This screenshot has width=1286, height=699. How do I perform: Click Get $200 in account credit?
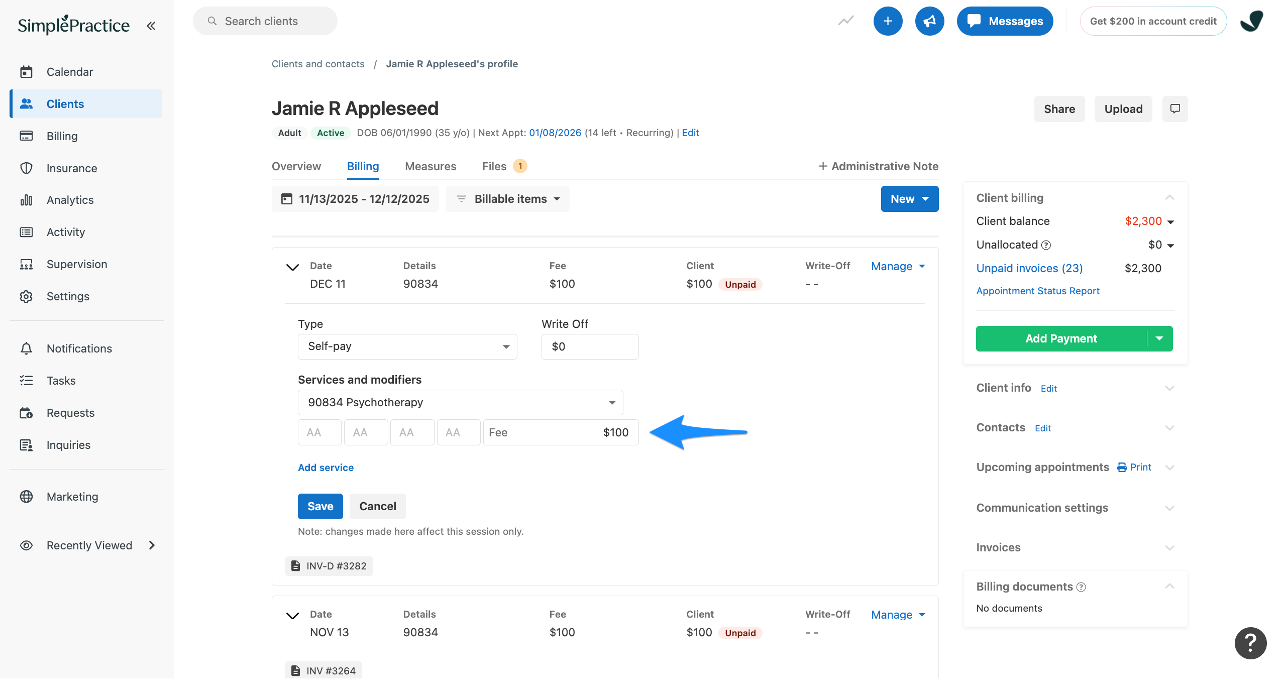pyautogui.click(x=1153, y=21)
